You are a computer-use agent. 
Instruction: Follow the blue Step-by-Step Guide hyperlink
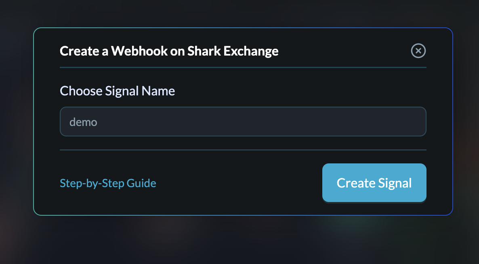pyautogui.click(x=108, y=184)
